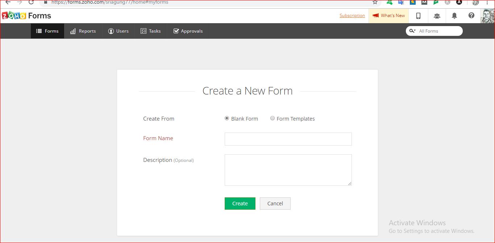The image size is (495, 243).
Task: Click the Description (Optional) label text
Action: coord(169,160)
